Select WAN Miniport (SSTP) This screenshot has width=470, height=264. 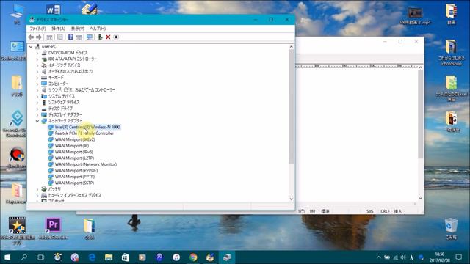(74, 183)
